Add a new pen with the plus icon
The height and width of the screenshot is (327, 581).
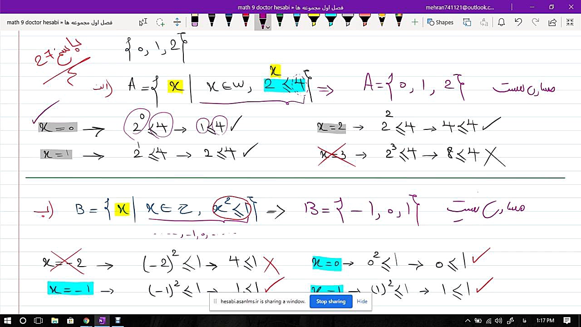tap(414, 22)
